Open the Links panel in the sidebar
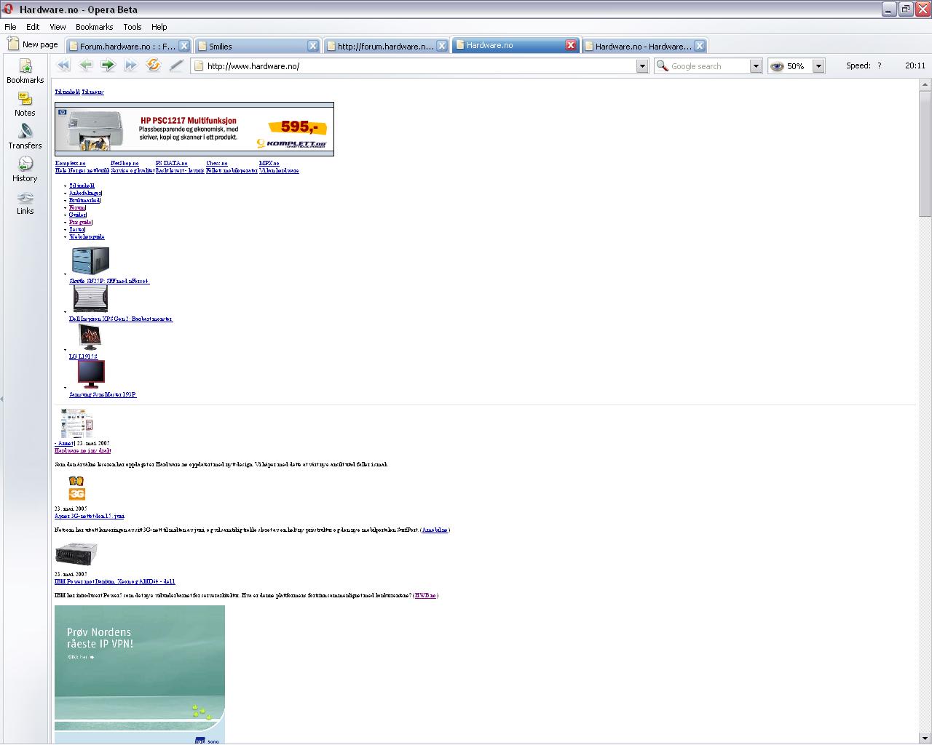This screenshot has height=745, width=932. (25, 202)
